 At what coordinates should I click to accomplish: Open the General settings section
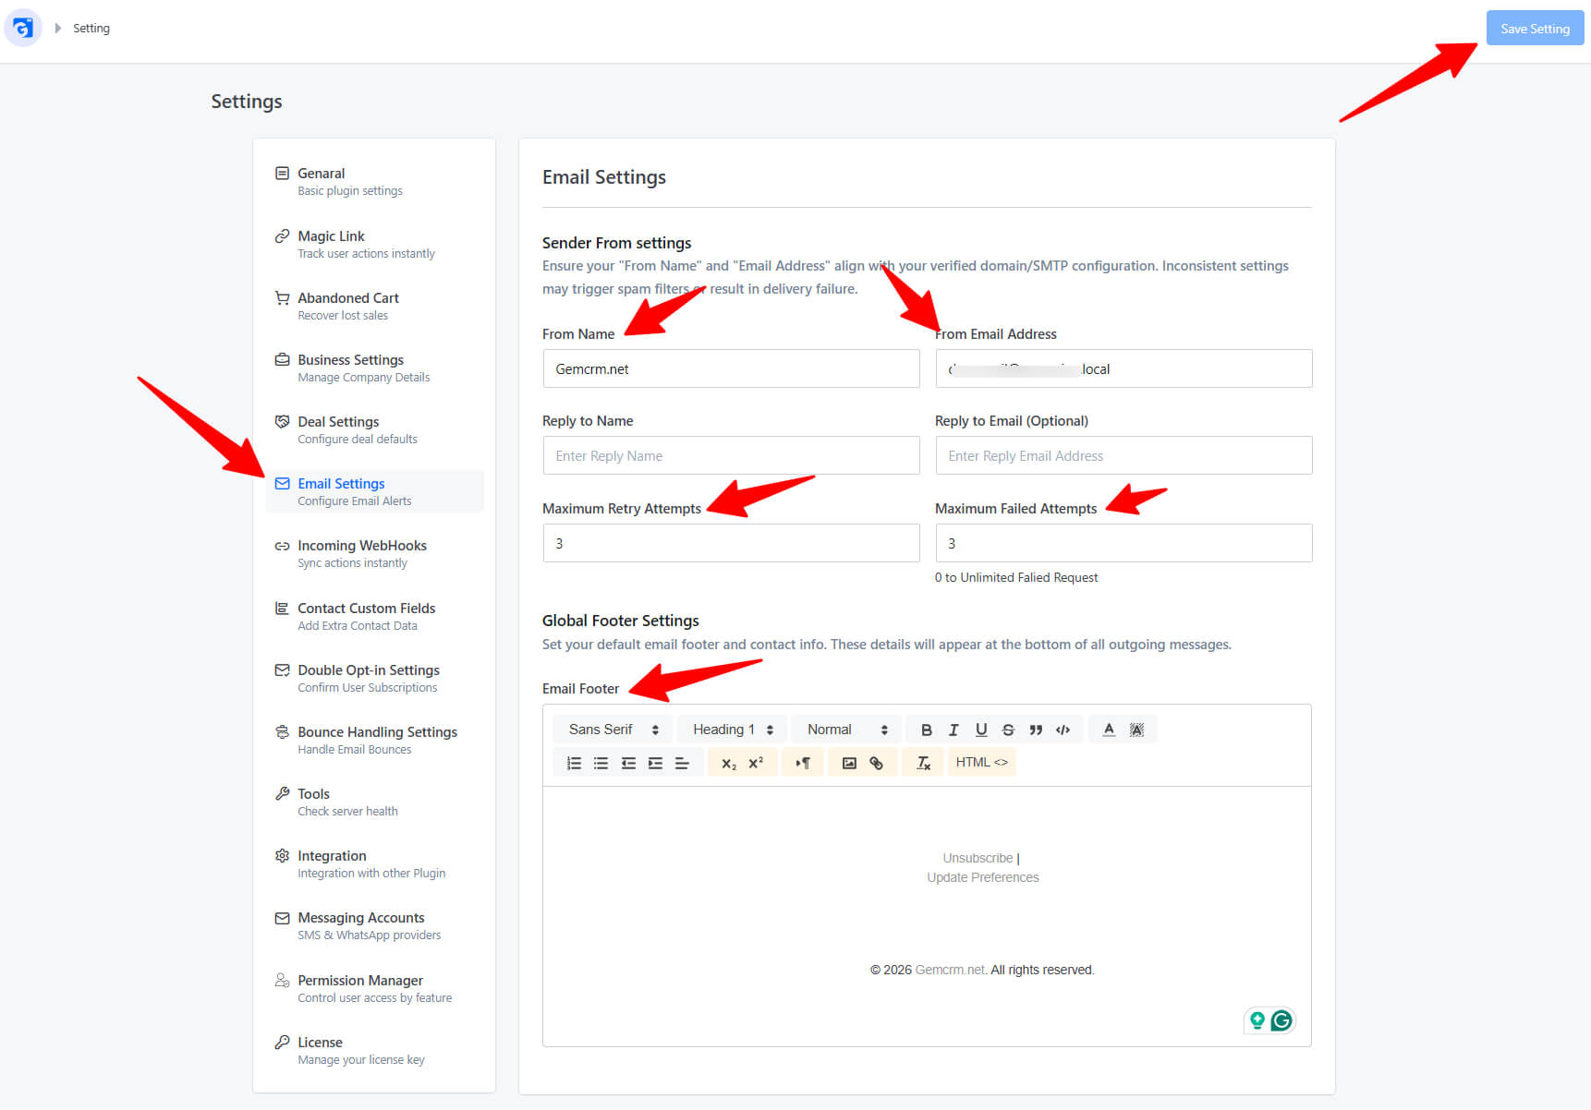374,181
